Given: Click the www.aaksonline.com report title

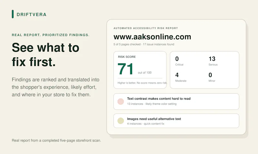Looking at the screenshot, I should (152, 37).
